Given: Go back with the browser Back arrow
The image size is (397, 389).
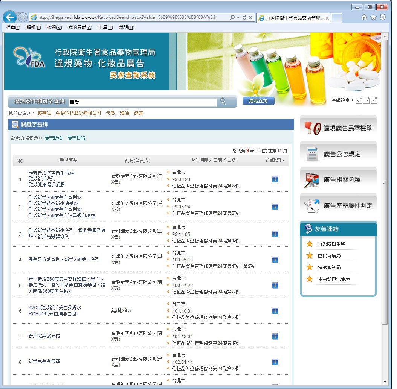Looking at the screenshot, I should (x=10, y=17).
